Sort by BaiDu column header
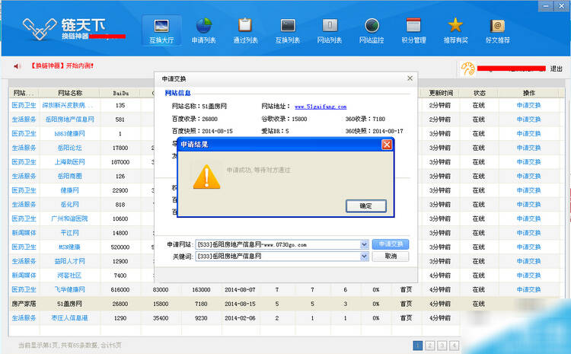571x354 pixels. click(x=120, y=93)
